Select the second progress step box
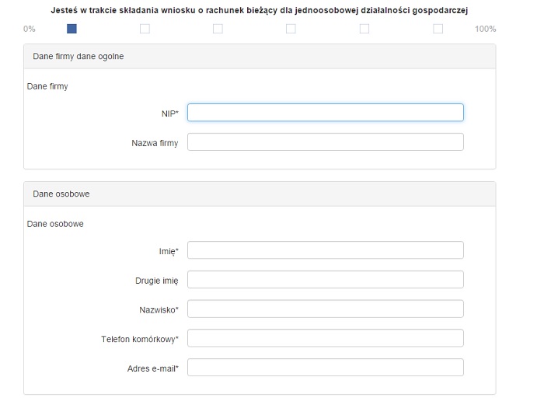Screen dimensions: 544x405 [x=145, y=29]
